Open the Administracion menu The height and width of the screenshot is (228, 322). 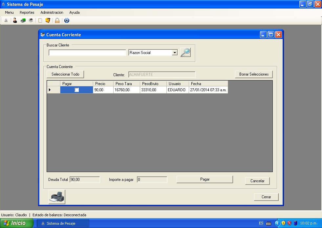tap(52, 12)
